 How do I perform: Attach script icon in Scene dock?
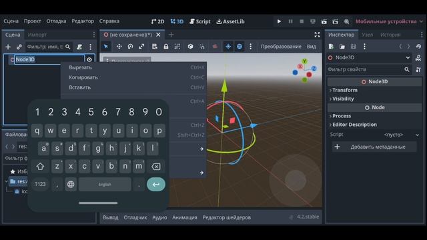coord(79,47)
